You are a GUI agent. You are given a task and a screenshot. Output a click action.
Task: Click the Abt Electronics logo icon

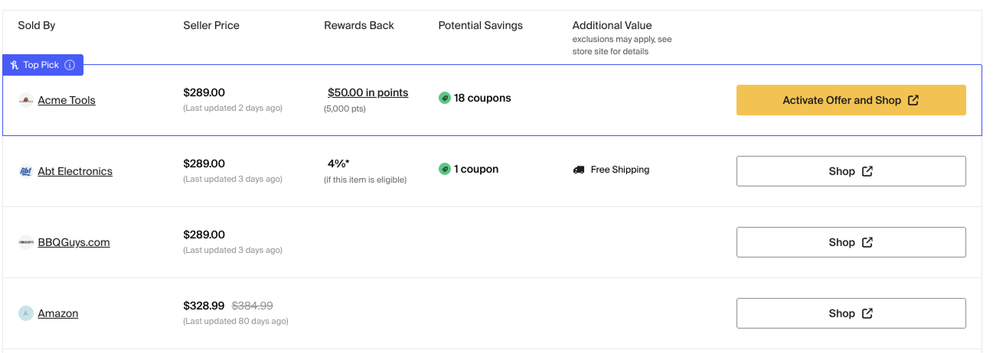26,171
